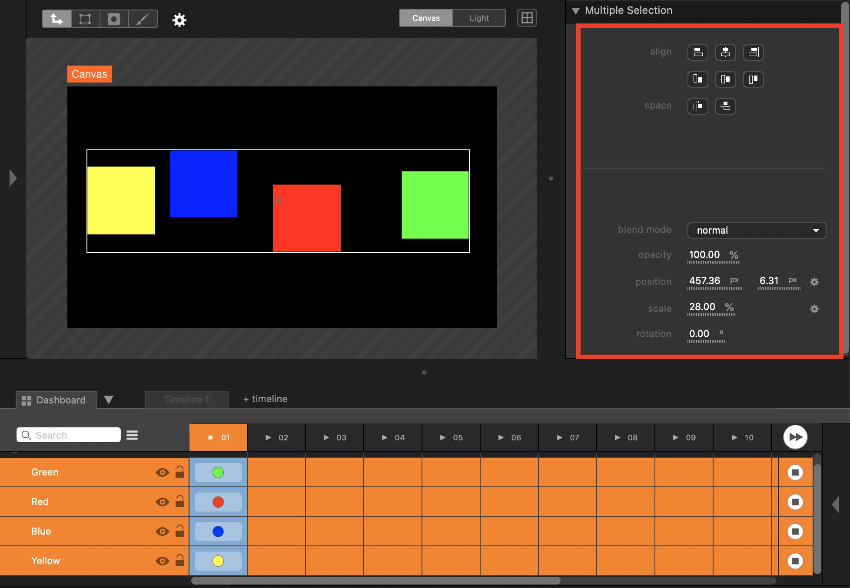Select the mask brush tool

(x=143, y=19)
